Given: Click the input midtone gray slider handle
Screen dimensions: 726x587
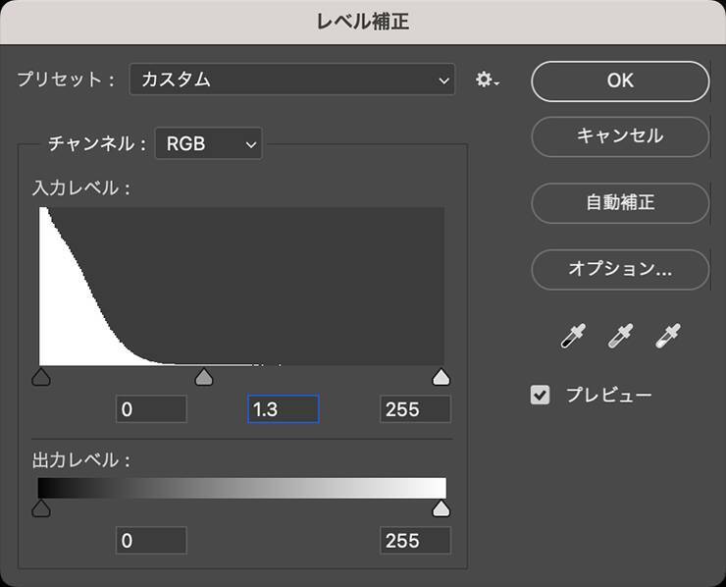Looking at the screenshot, I should coord(204,378).
